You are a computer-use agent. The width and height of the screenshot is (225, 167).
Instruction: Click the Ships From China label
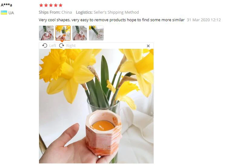55,12
